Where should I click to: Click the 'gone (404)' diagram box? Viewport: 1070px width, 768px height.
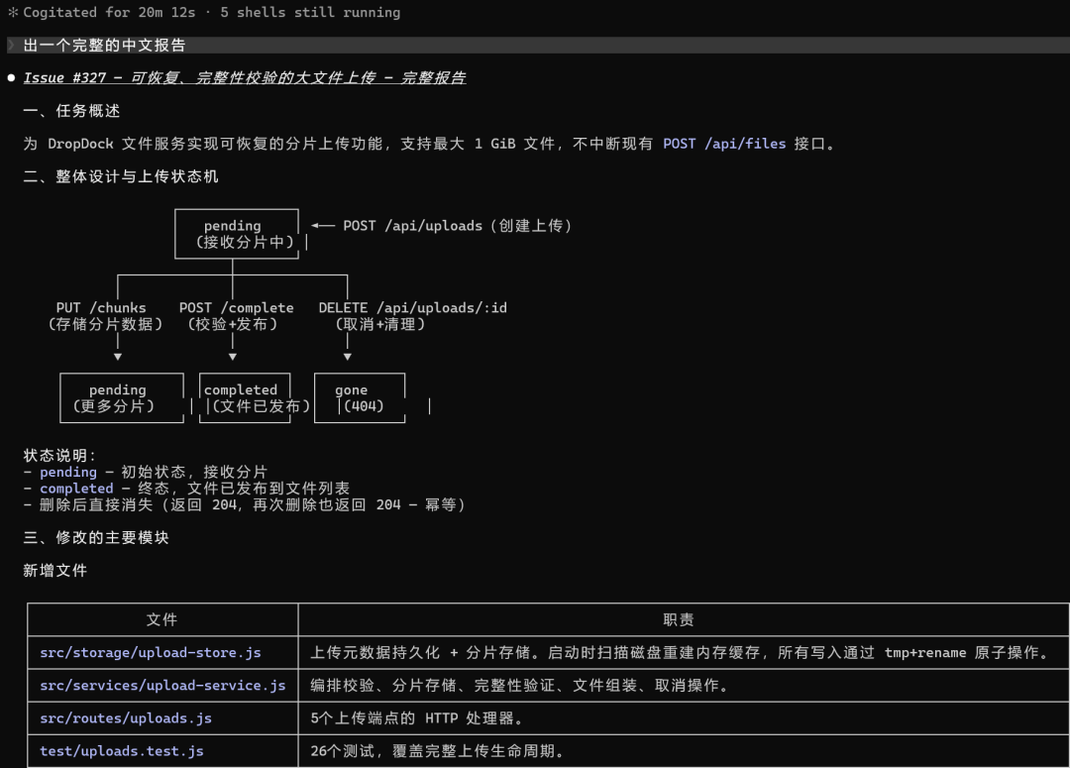point(360,398)
